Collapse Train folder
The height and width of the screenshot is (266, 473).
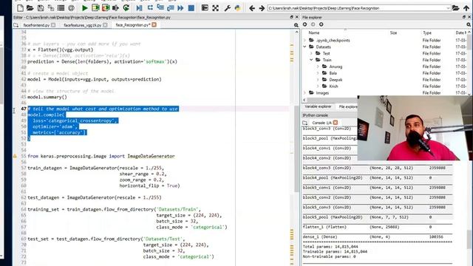coord(311,60)
